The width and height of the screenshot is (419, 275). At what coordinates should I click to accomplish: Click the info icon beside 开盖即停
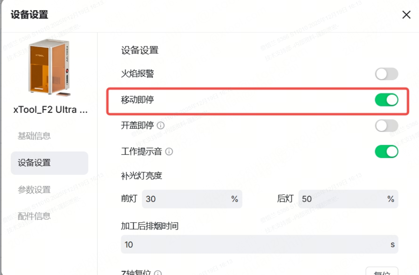click(x=161, y=126)
